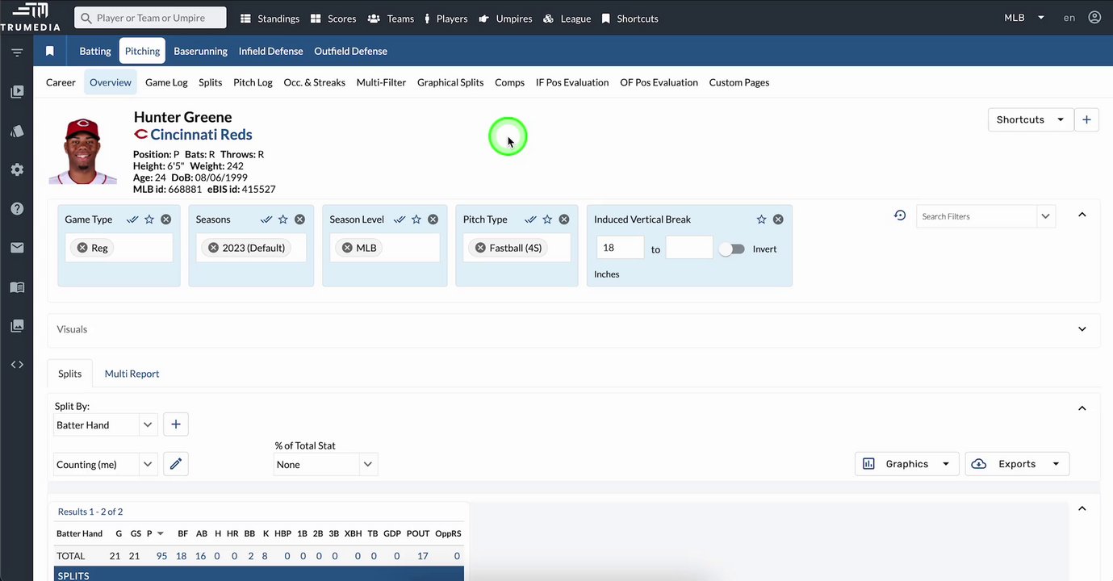
Task: Switch to the Multi Report tab
Action: tap(132, 374)
